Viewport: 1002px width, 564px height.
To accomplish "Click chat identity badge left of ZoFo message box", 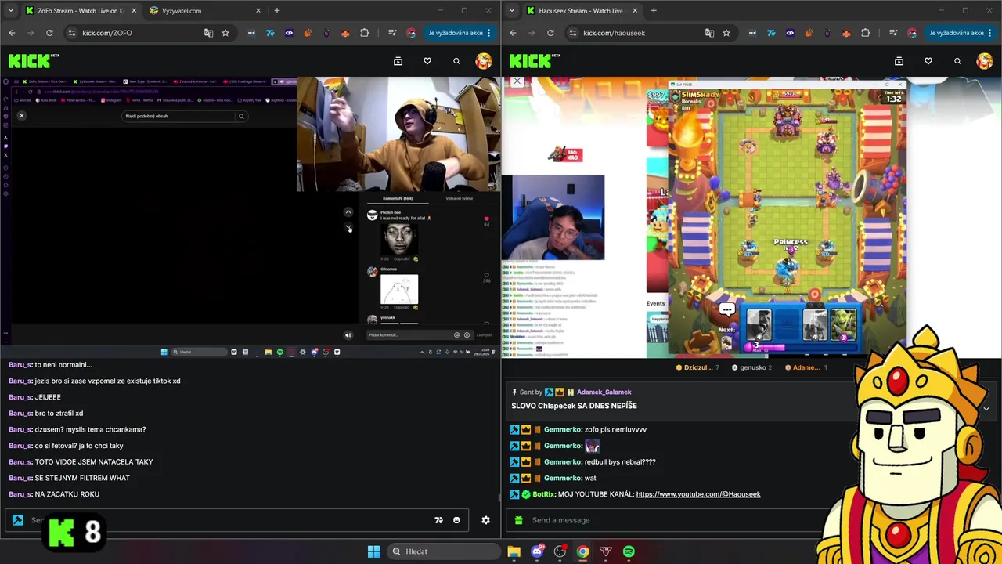I will click(x=17, y=520).
